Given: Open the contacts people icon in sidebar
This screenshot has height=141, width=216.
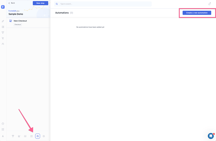Looking at the screenshot, I should point(3,44).
